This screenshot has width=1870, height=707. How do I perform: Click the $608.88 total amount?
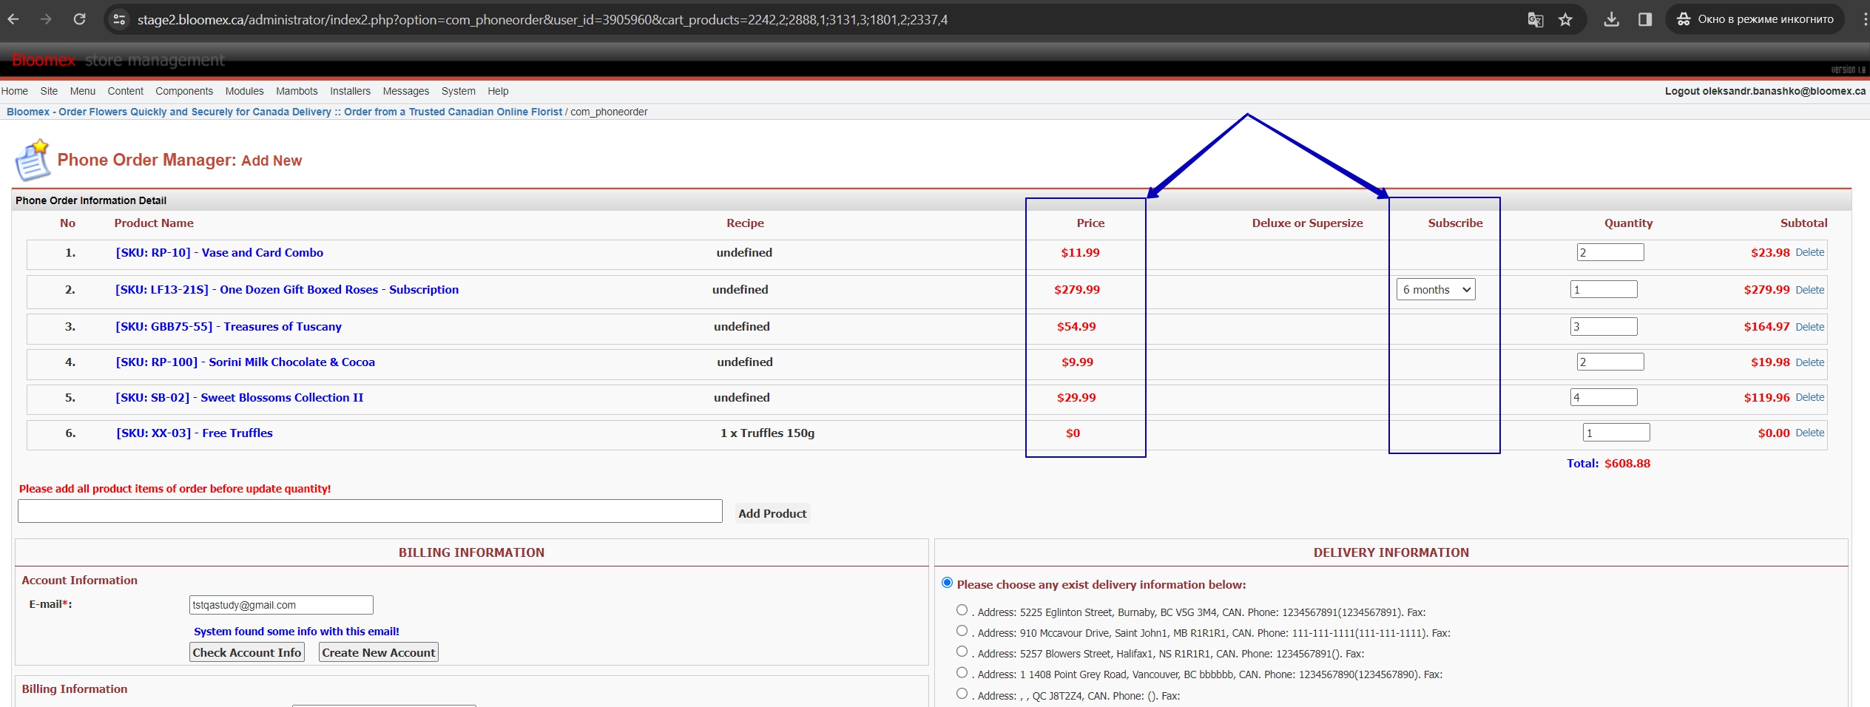click(x=1627, y=464)
